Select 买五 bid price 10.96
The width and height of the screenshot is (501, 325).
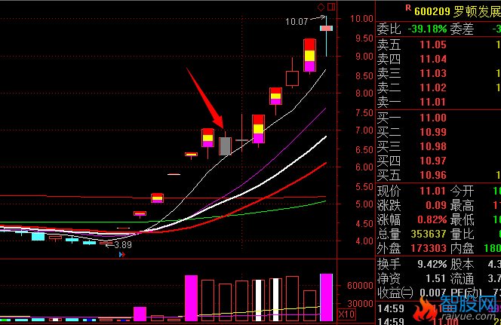tap(433, 175)
